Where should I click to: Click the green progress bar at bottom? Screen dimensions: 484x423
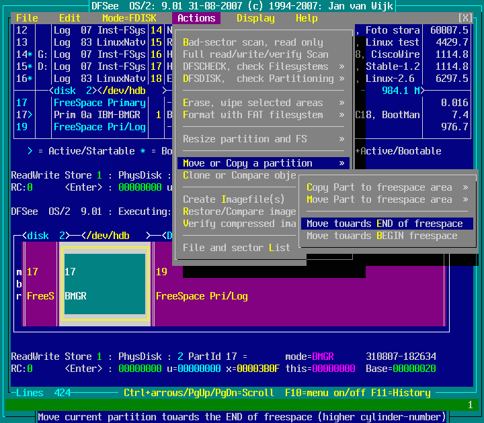point(242,405)
